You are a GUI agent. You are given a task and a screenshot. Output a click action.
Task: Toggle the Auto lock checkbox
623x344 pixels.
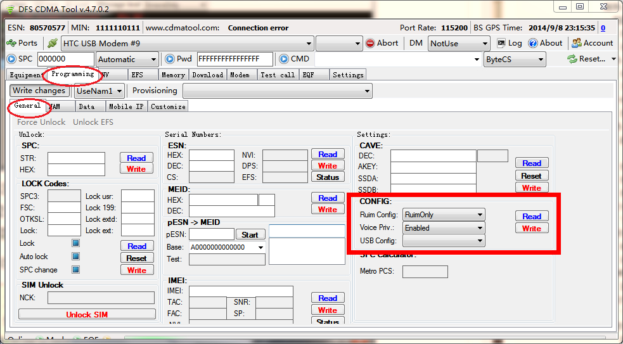[75, 256]
